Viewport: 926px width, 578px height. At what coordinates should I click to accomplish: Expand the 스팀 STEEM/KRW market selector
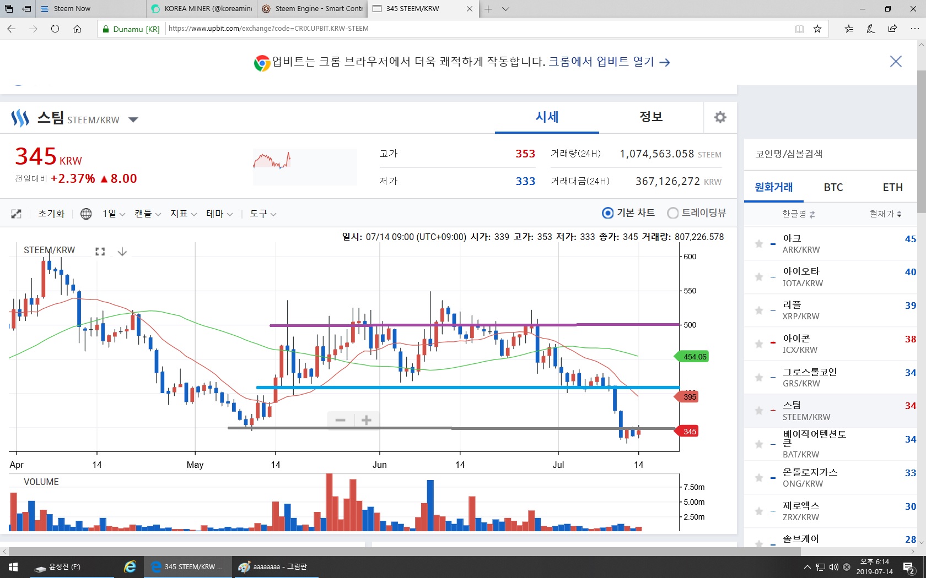(133, 119)
